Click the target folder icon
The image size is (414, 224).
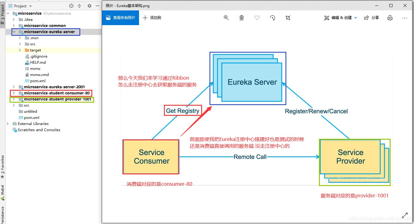27,50
